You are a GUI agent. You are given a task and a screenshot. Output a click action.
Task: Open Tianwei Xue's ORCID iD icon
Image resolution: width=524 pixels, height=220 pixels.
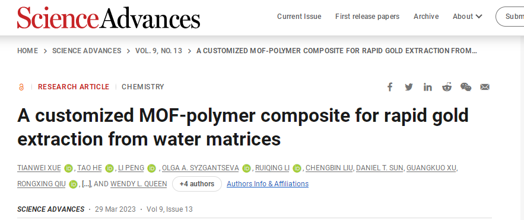pyautogui.click(x=69, y=169)
